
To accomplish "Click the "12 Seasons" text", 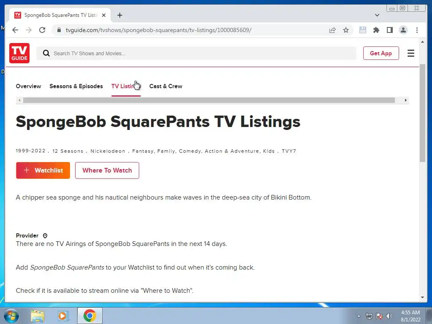I will (x=68, y=151).
